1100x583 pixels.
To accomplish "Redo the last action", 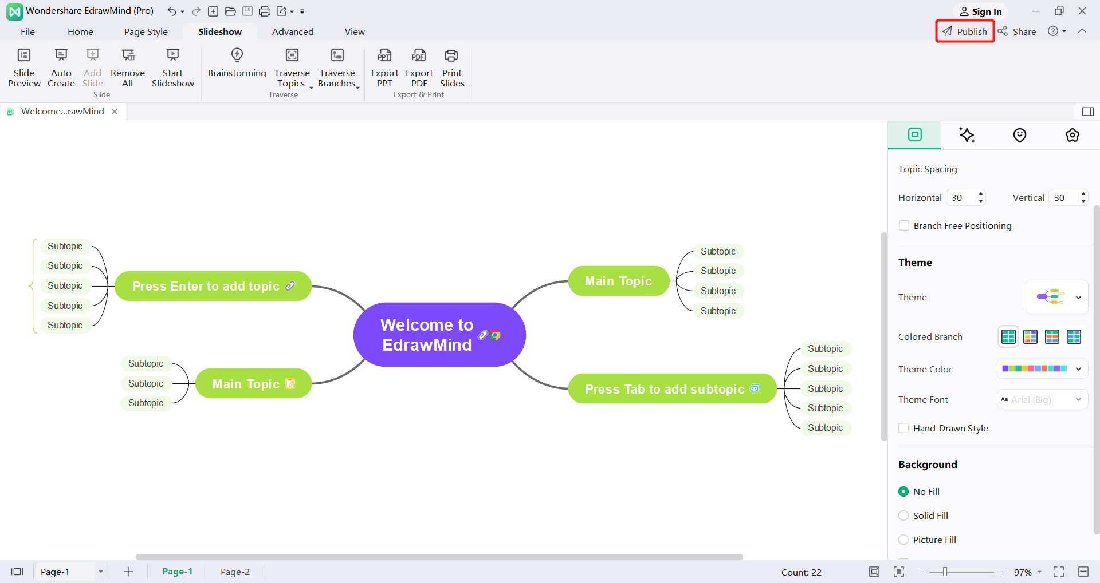I will pyautogui.click(x=197, y=11).
